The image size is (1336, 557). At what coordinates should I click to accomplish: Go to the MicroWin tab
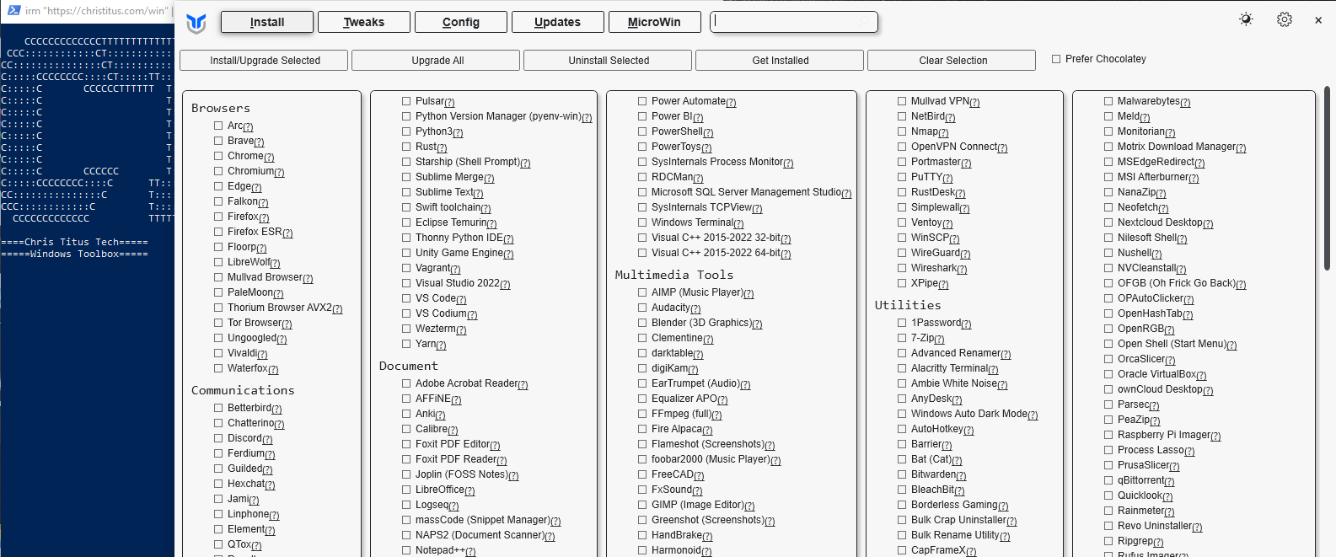pyautogui.click(x=655, y=22)
